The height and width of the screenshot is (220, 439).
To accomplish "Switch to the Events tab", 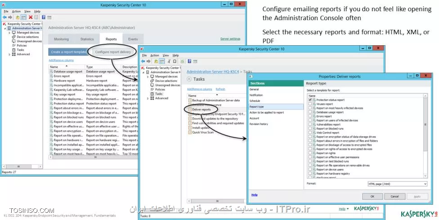I will pyautogui.click(x=133, y=39).
